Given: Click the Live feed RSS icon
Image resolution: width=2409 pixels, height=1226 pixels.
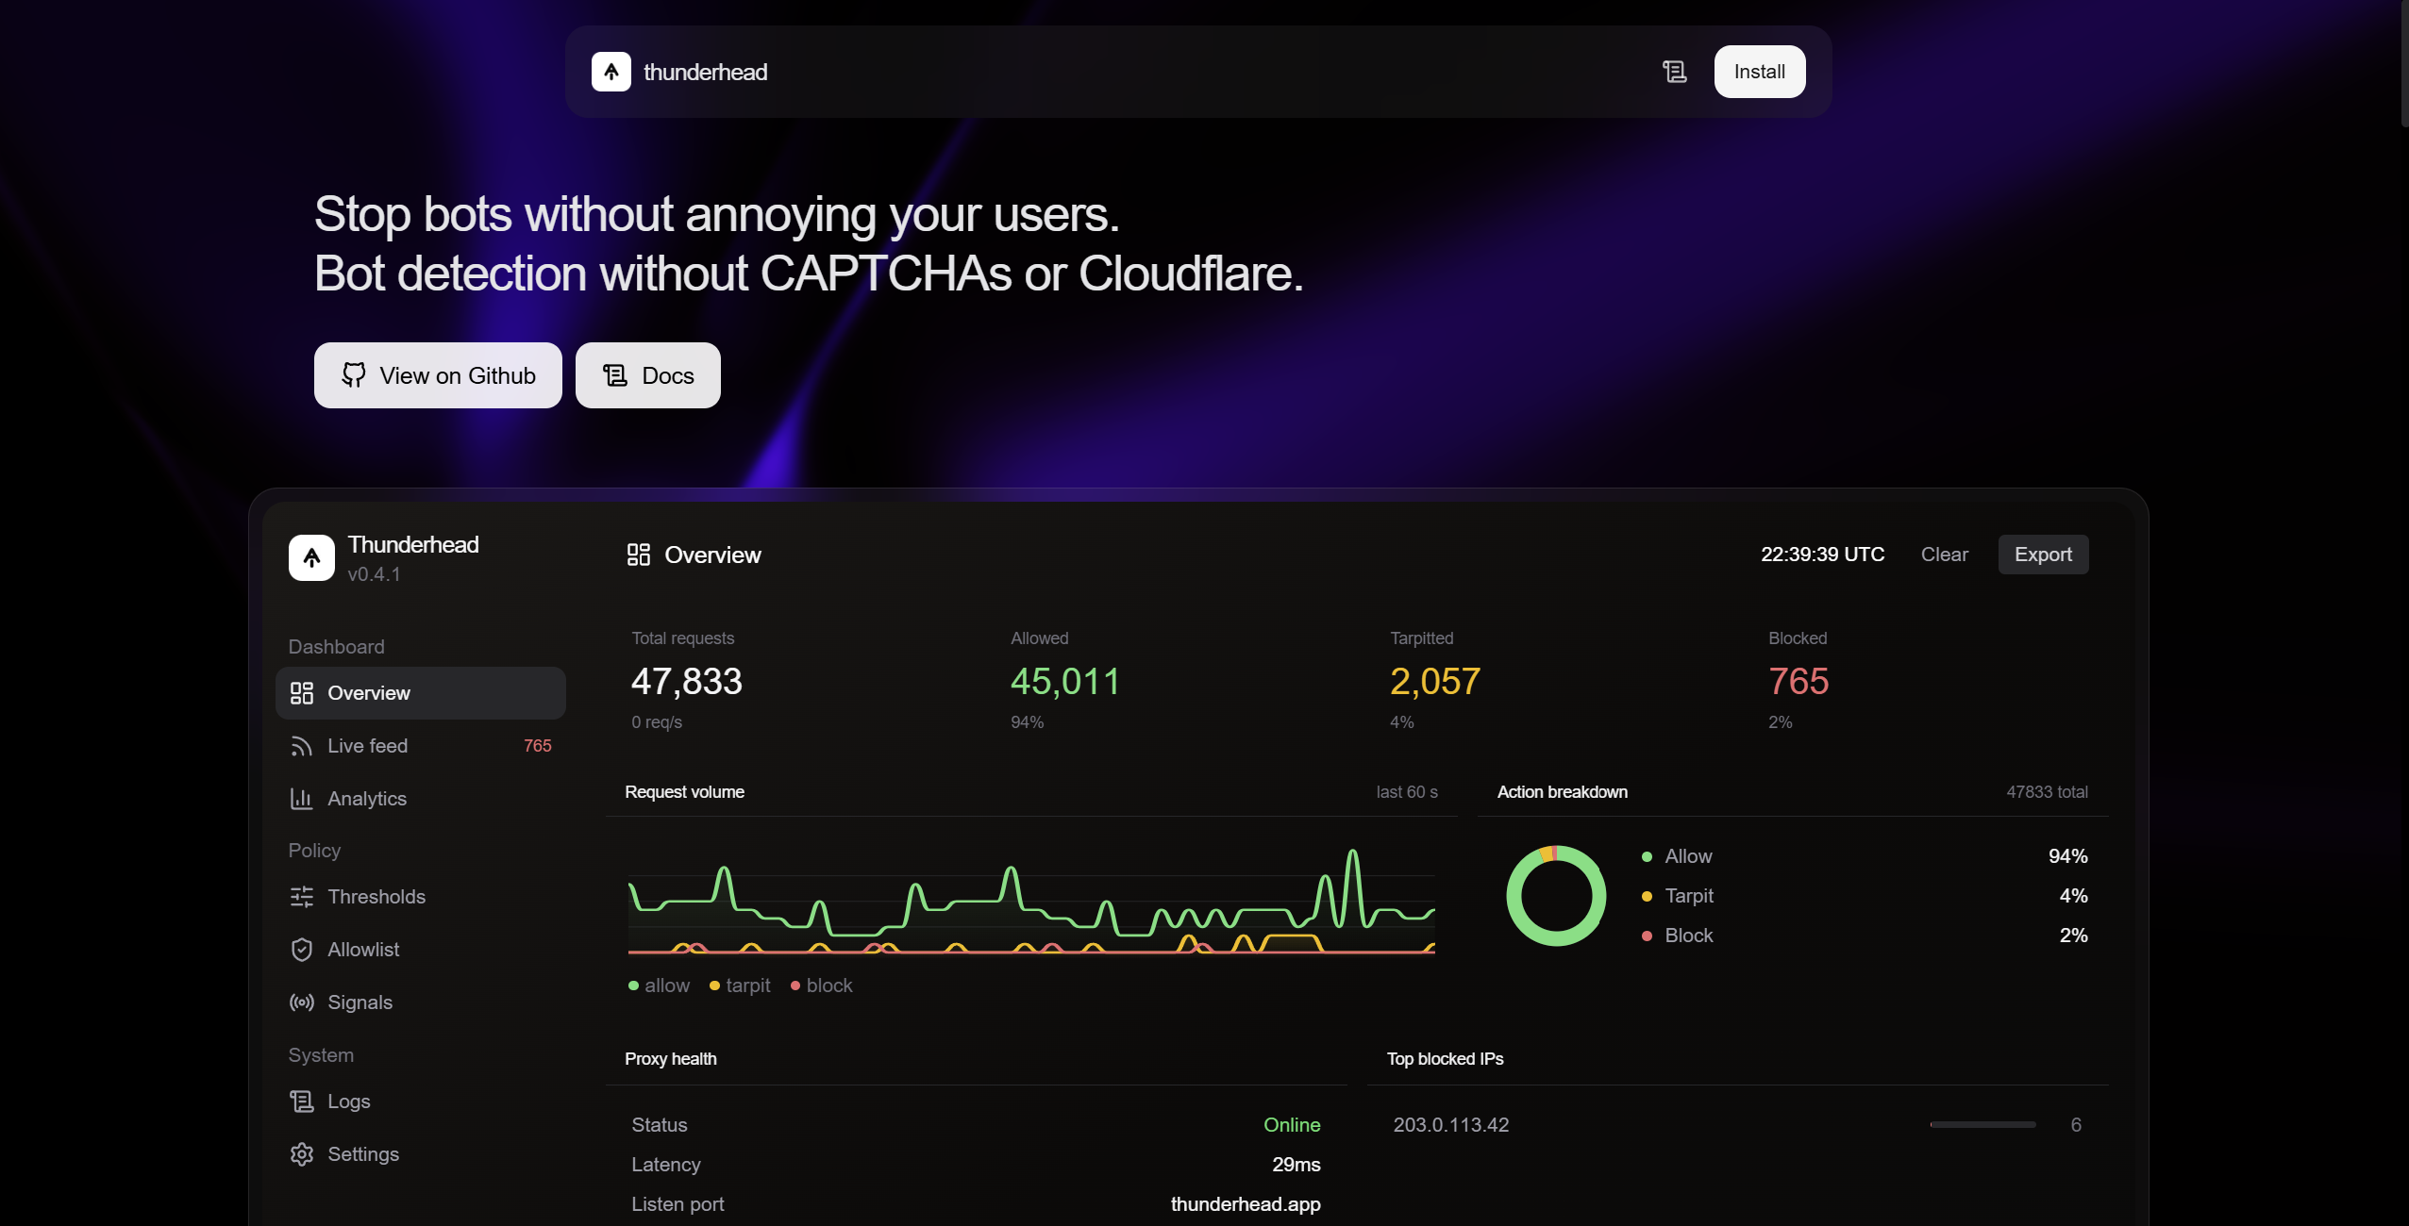Looking at the screenshot, I should pos(302,746).
